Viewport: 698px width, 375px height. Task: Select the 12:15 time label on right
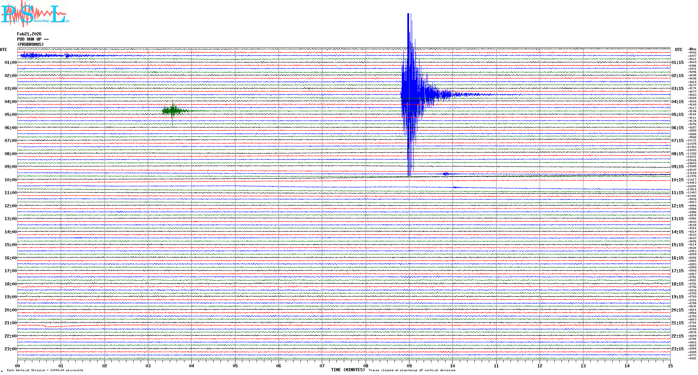(x=677, y=206)
